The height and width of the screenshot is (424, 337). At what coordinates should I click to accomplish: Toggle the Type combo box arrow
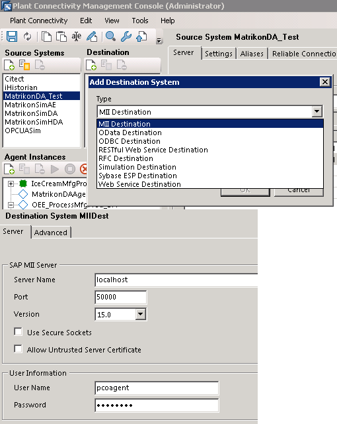tap(317, 111)
